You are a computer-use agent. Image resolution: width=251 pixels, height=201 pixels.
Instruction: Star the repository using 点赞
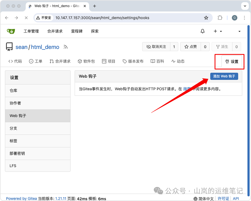click(191, 46)
